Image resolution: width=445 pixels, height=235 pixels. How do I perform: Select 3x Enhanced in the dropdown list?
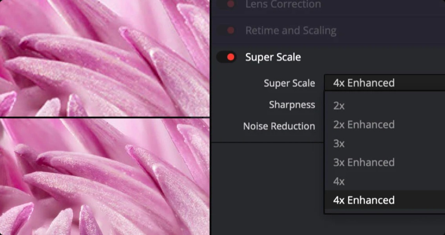363,162
